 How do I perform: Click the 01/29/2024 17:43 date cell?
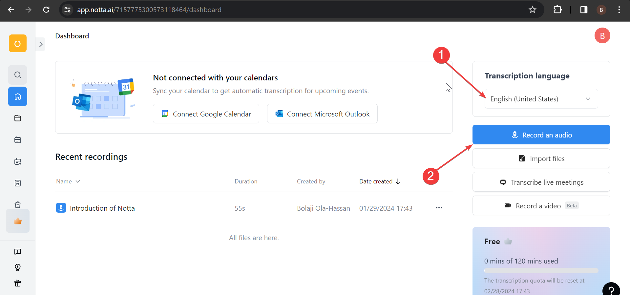pyautogui.click(x=386, y=208)
